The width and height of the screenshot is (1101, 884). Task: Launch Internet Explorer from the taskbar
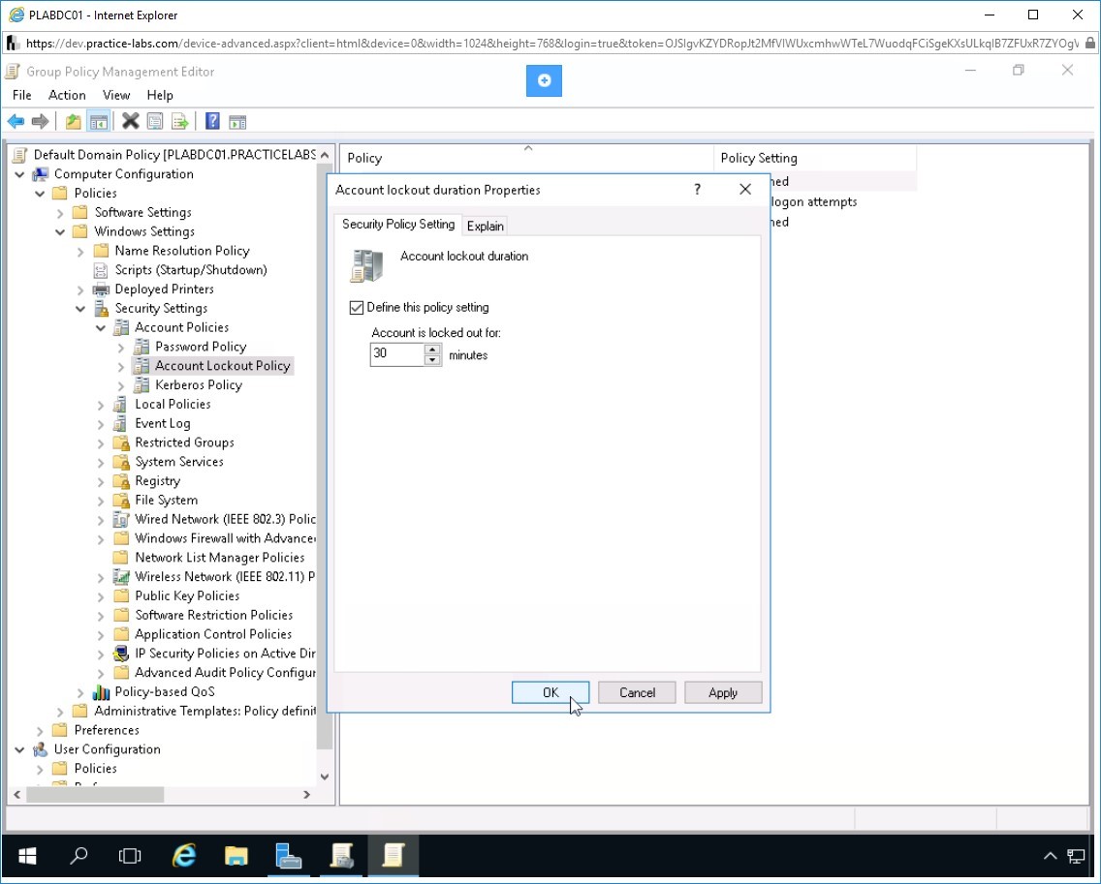tap(184, 855)
